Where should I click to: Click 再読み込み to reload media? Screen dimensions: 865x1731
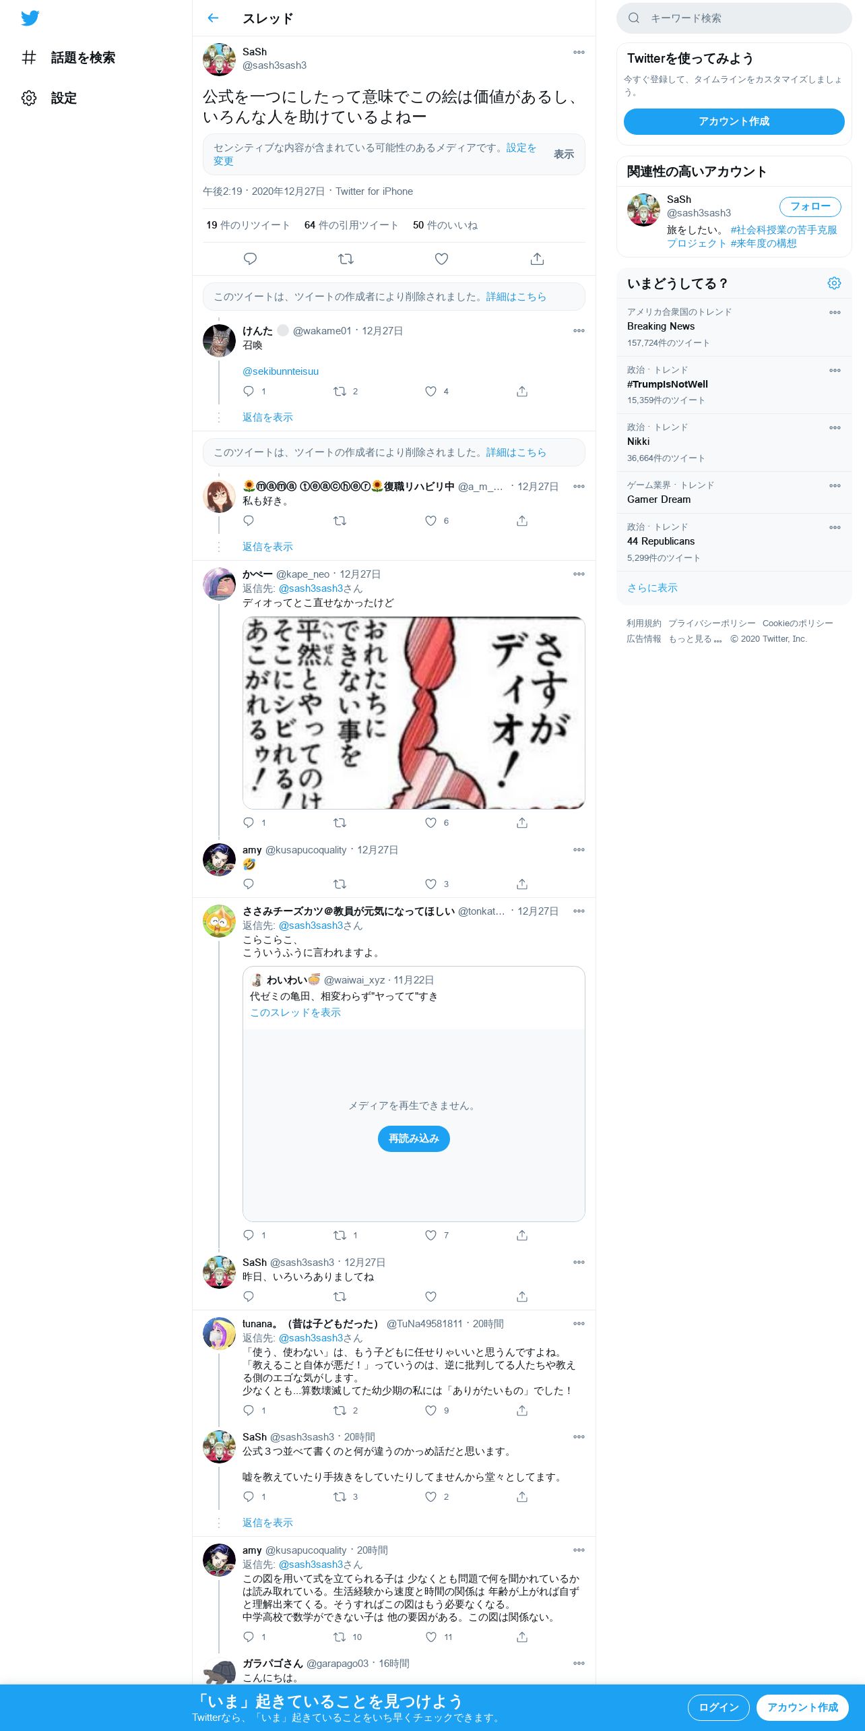coord(414,1138)
